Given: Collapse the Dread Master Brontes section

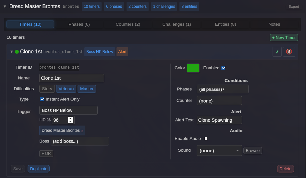Looking at the screenshot, I should point(5,7).
